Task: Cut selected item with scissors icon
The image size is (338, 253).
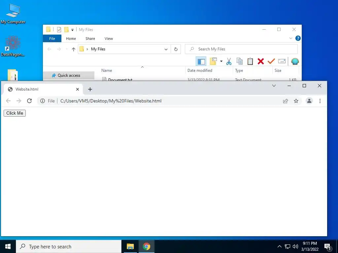Action: click(229, 61)
